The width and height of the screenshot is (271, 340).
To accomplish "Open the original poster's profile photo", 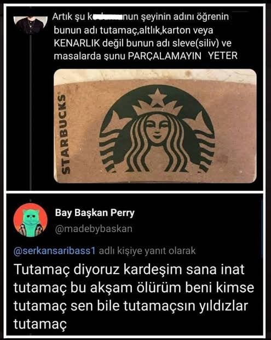I will (30, 24).
